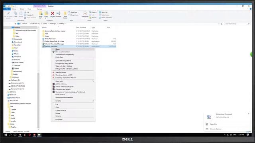Choose Troubleshoot compatibility
Screen dimensions: 255x143
tap(73, 54)
